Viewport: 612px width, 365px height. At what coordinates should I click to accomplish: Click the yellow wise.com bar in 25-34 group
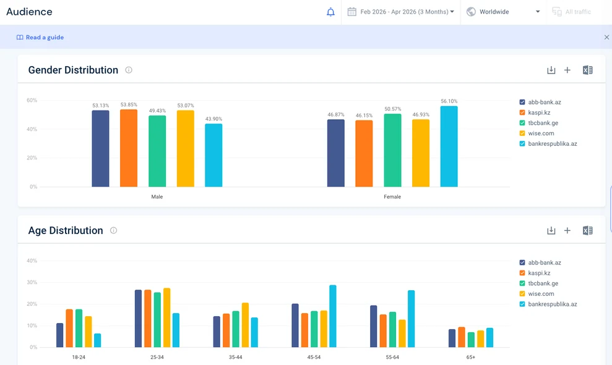tap(166, 318)
